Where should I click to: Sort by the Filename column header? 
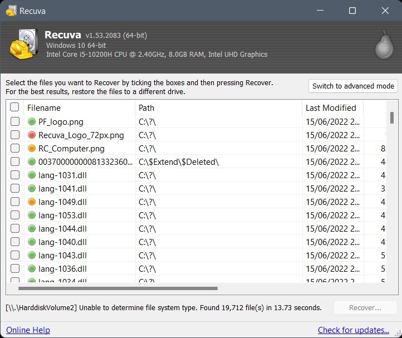80,107
